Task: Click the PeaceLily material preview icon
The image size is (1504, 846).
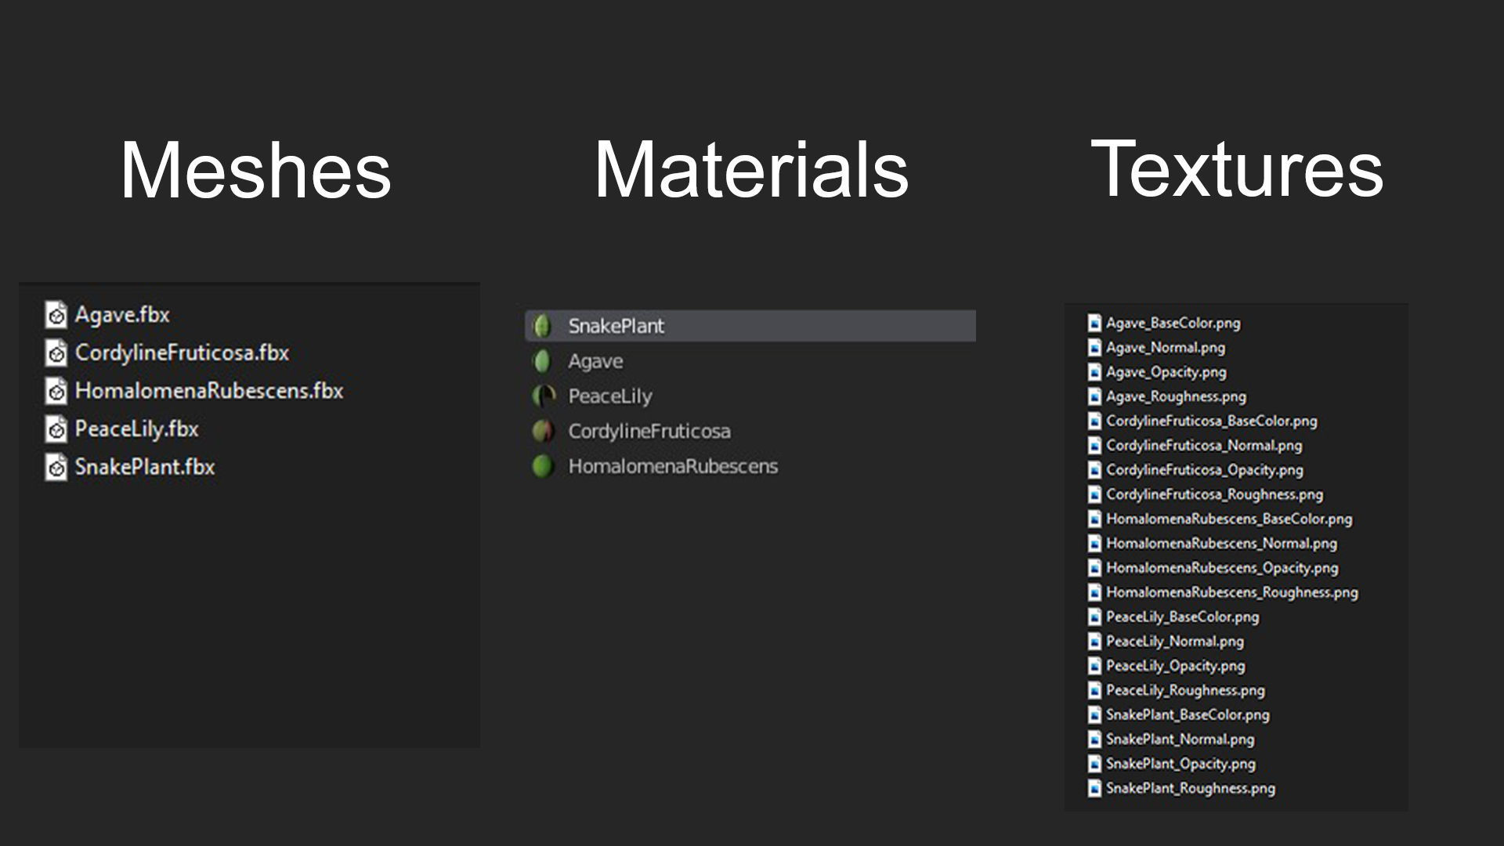Action: (x=543, y=396)
